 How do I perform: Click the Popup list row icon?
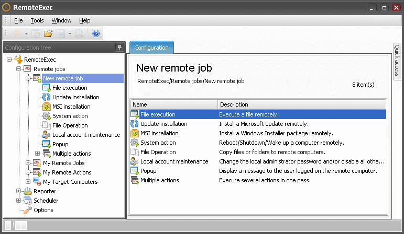[135, 171]
